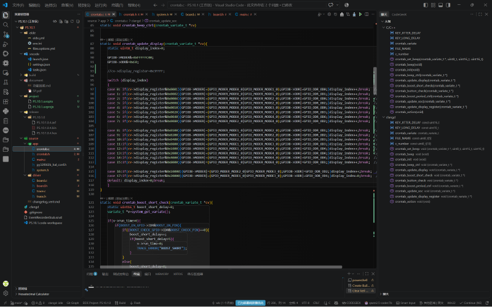The height and width of the screenshot is (307, 492).
Task: Maximize the terminal panel
Action: tap(367, 274)
